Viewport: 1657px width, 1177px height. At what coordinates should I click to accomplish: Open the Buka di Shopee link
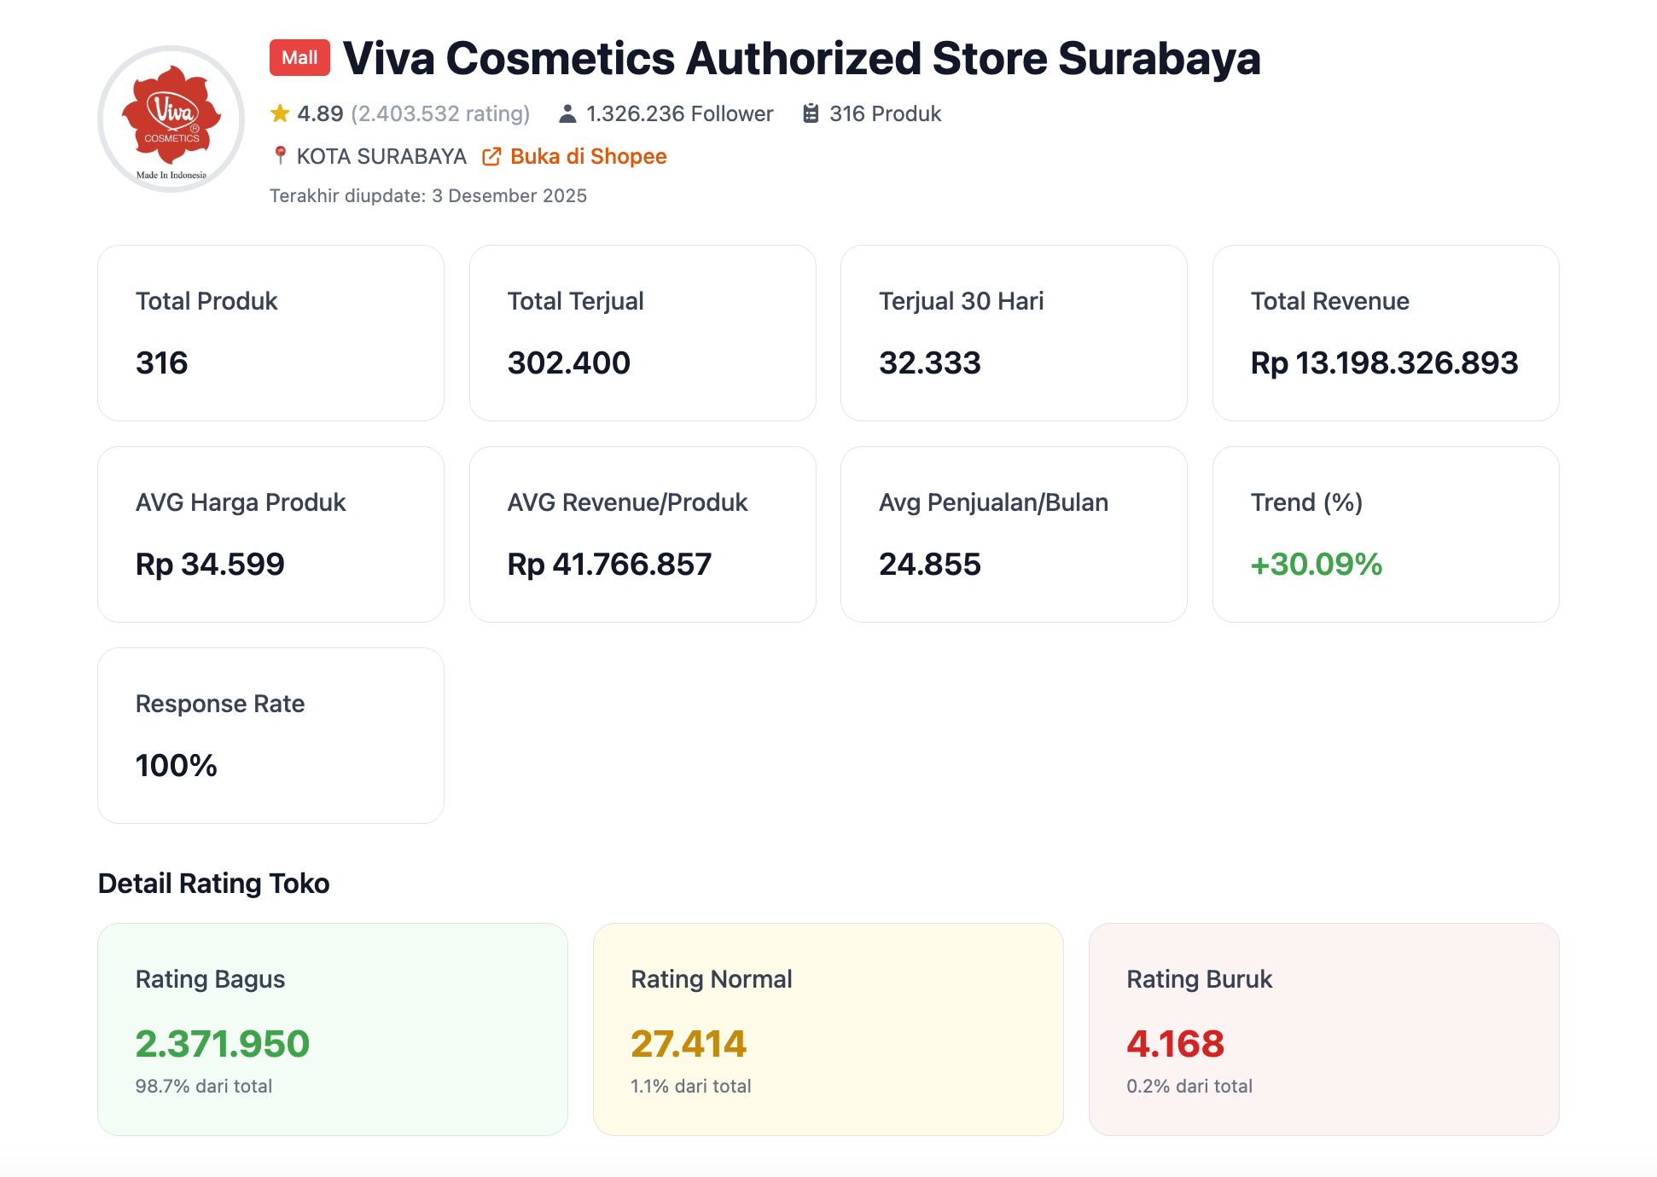click(x=588, y=156)
